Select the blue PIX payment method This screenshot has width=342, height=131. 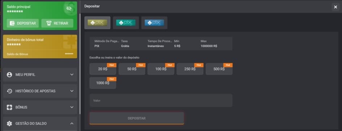154,23
